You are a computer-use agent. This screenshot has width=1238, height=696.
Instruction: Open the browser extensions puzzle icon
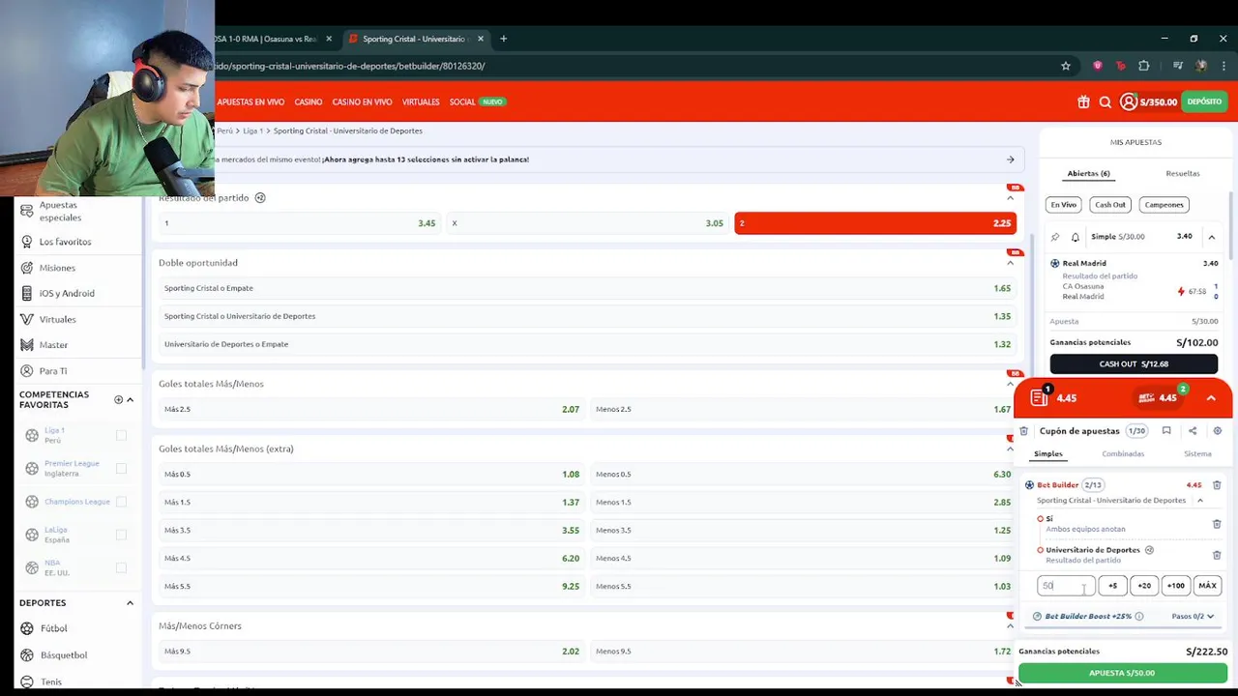(x=1144, y=66)
